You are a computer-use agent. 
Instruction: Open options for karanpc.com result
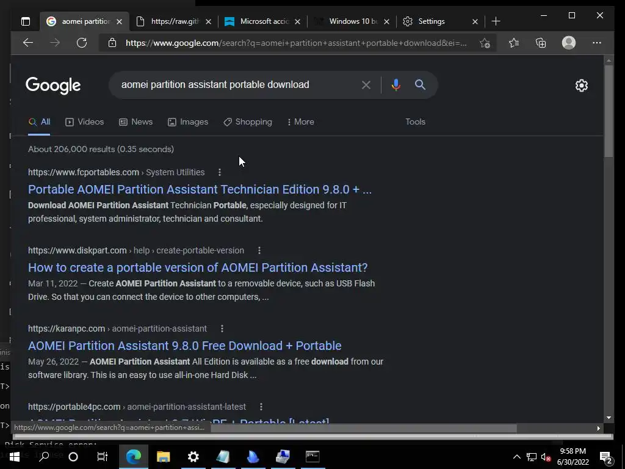[222, 329]
